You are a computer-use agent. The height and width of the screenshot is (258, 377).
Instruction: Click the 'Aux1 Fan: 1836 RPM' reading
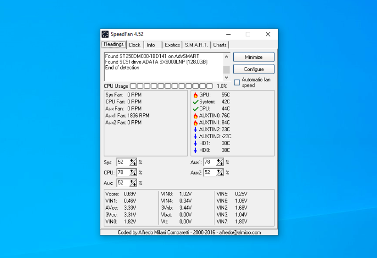coord(127,116)
